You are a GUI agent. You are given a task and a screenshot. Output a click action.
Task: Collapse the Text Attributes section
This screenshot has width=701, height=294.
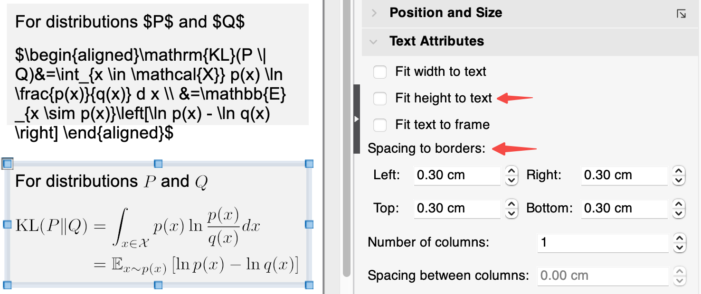pyautogui.click(x=374, y=42)
